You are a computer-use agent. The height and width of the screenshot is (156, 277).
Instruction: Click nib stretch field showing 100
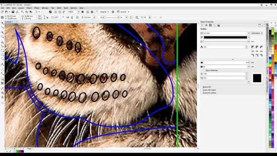pyautogui.click(x=224, y=74)
